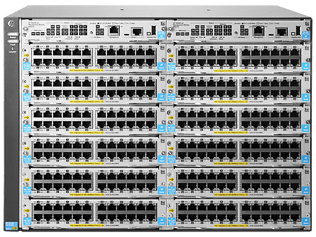Click the Console RJ45 port on left management module
The height and width of the screenshot is (237, 316).
tap(137, 32)
